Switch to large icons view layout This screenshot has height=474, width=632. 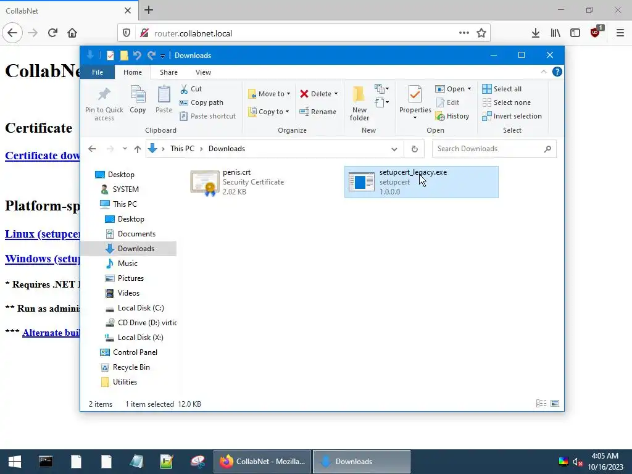click(x=555, y=404)
